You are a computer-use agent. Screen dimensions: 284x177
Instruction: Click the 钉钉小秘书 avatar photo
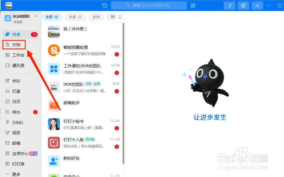click(54, 124)
